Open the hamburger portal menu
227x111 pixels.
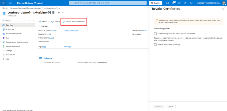coord(10,3)
